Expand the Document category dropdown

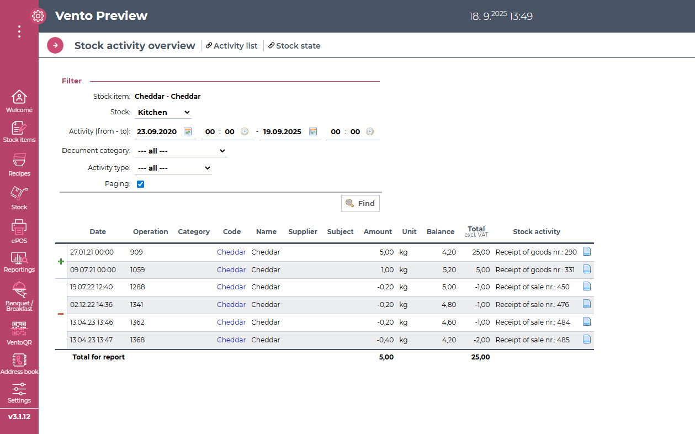point(181,151)
